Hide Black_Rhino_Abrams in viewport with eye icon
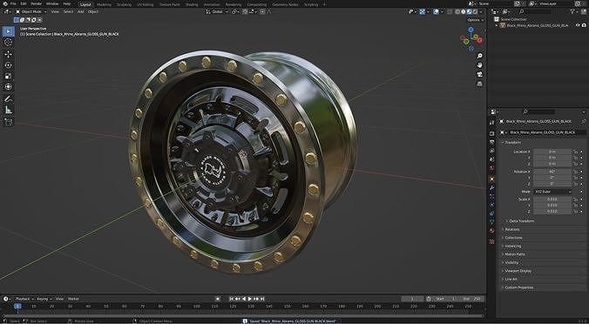The height and width of the screenshot is (324, 589). click(578, 25)
